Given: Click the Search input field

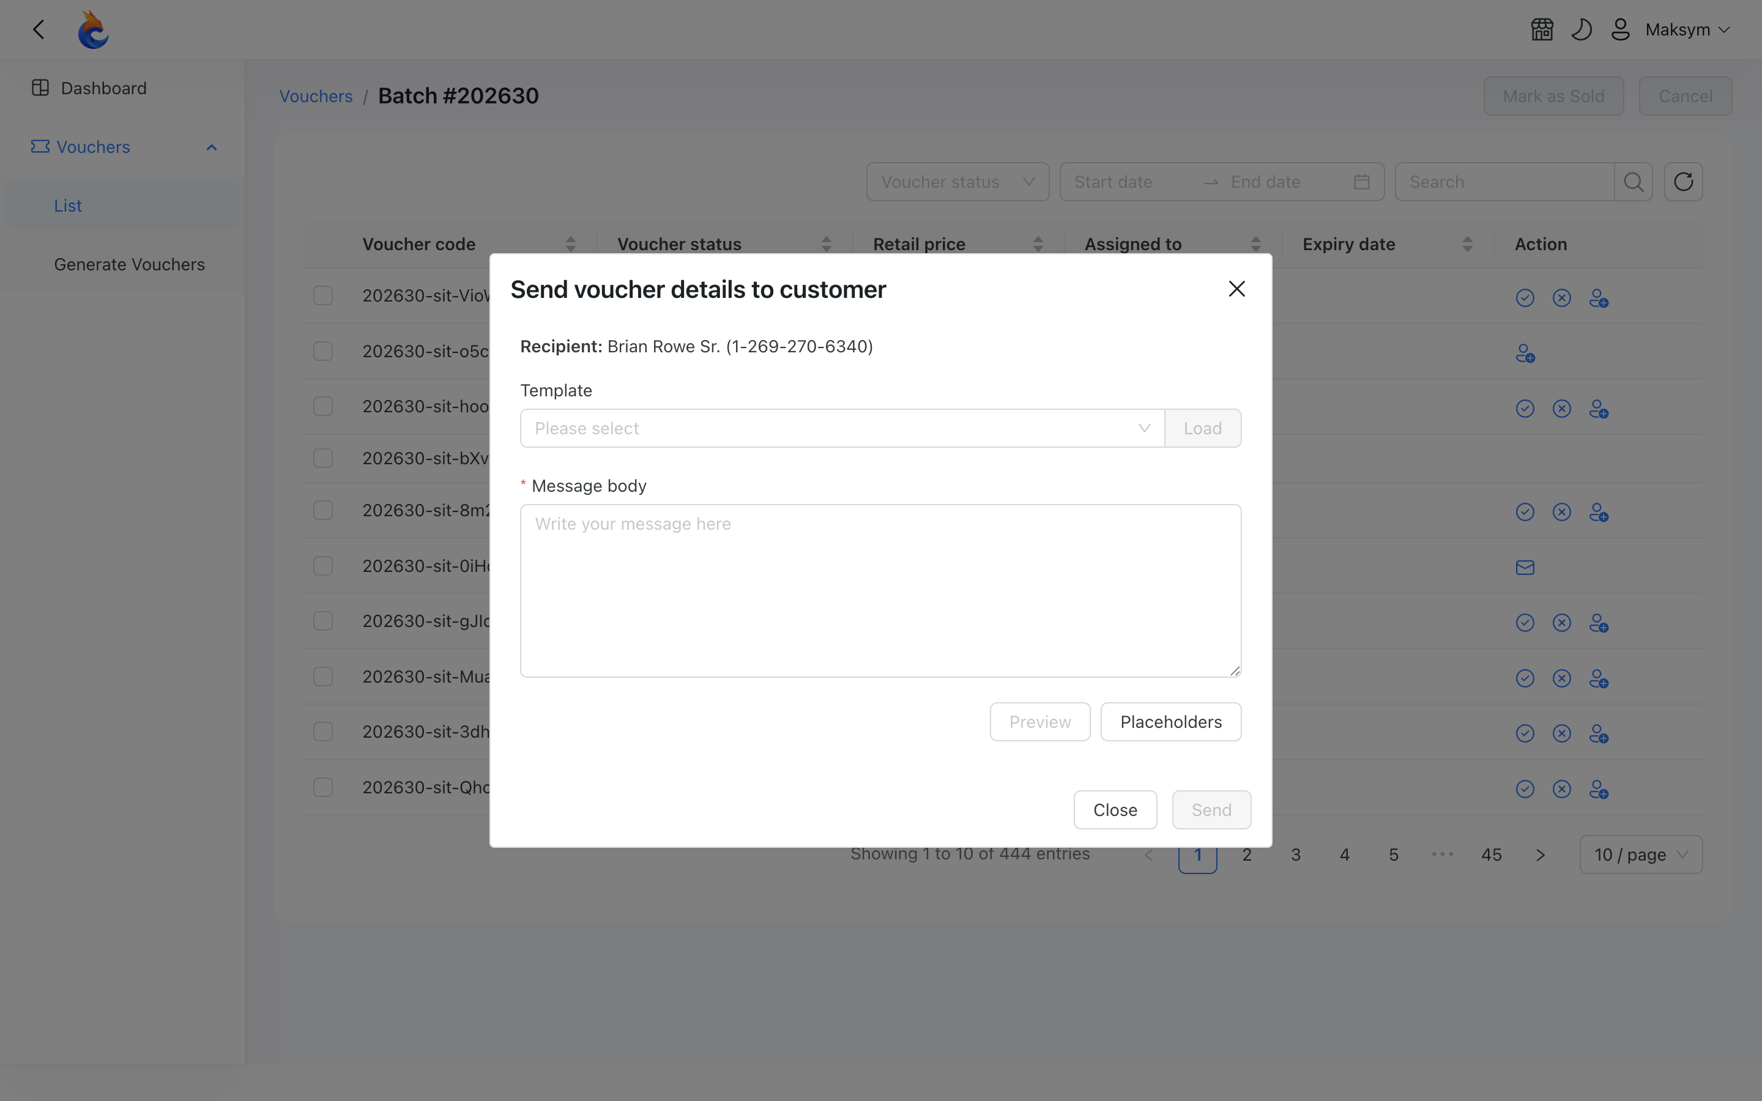Looking at the screenshot, I should (x=1504, y=182).
